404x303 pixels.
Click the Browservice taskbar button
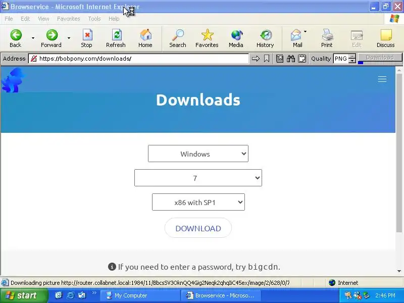coord(221,295)
